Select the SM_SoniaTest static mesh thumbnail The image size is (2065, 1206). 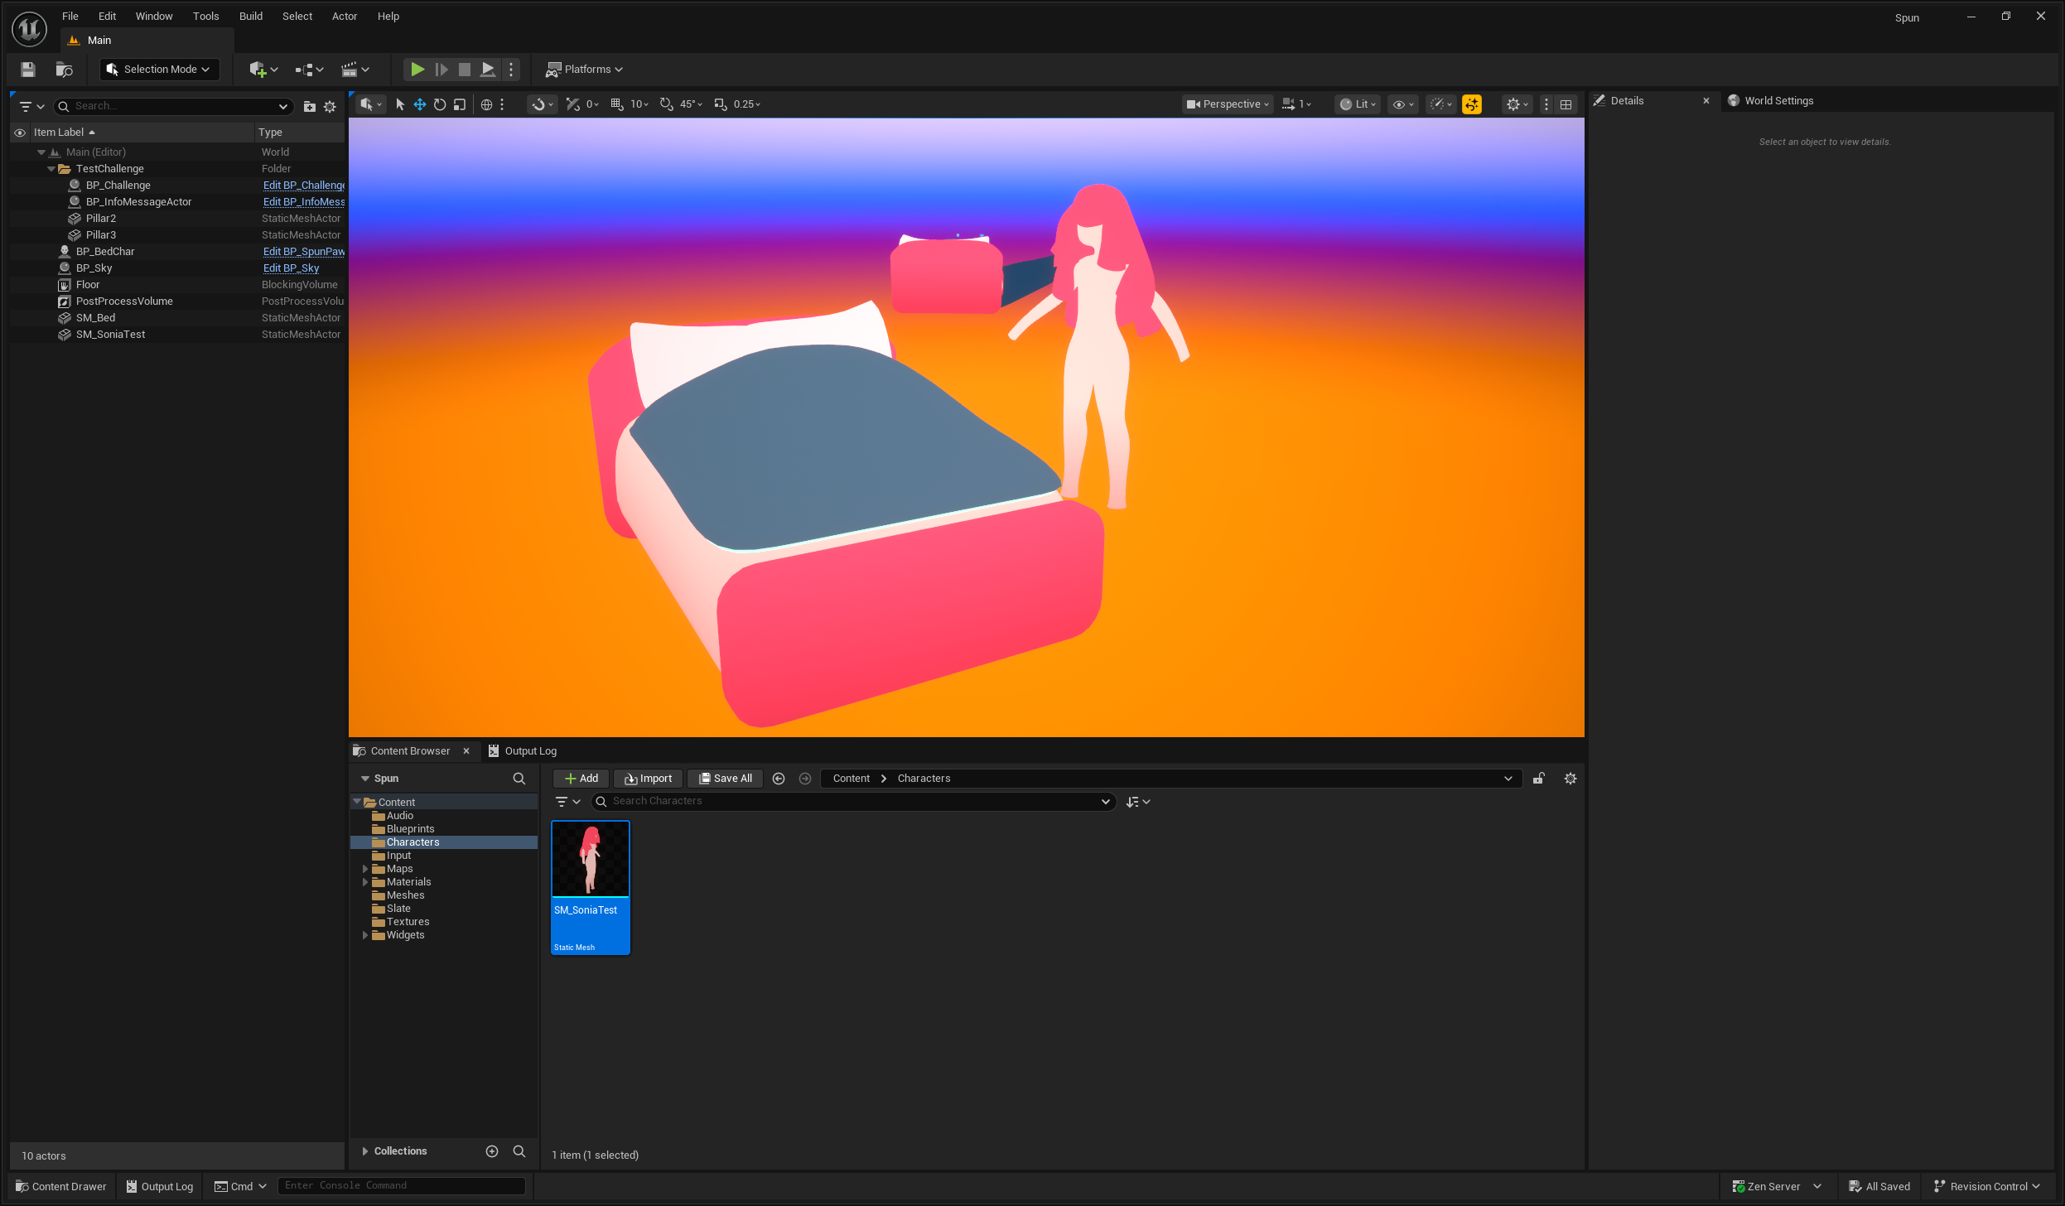[591, 860]
